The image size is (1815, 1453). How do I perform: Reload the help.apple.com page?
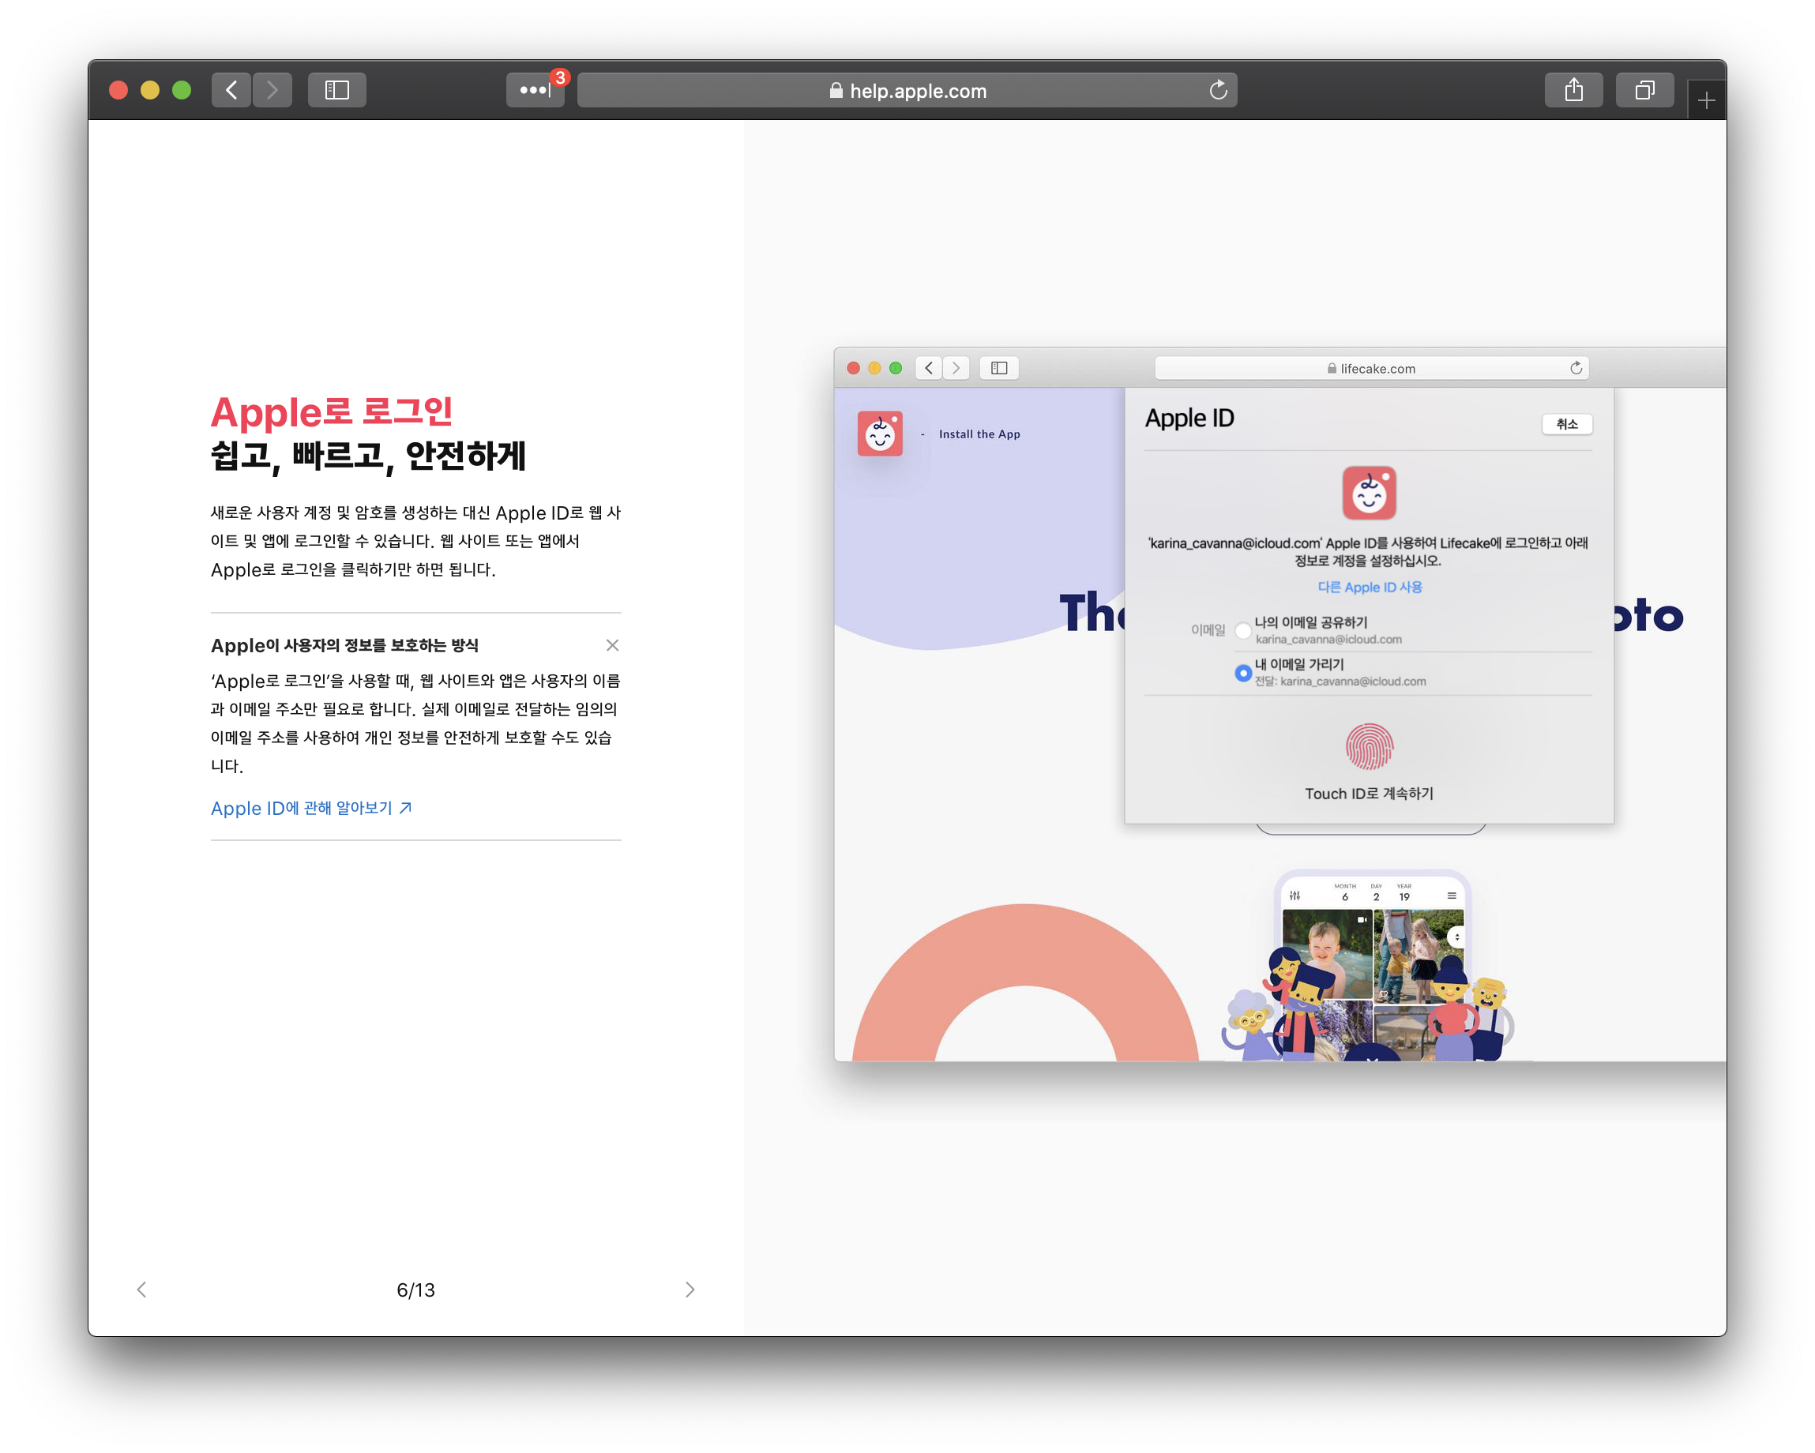click(1218, 90)
